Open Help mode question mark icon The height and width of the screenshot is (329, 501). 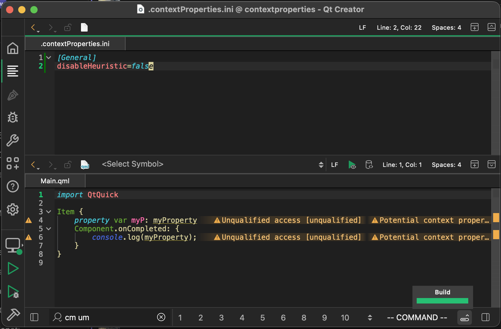(13, 186)
